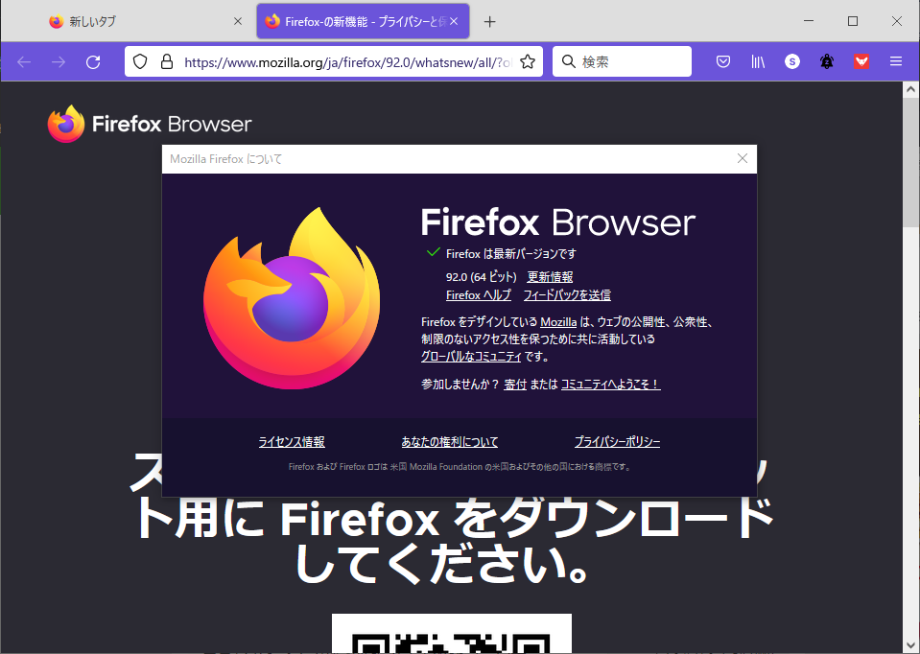
Task: Click the bell-shaped extension icon
Action: (826, 61)
